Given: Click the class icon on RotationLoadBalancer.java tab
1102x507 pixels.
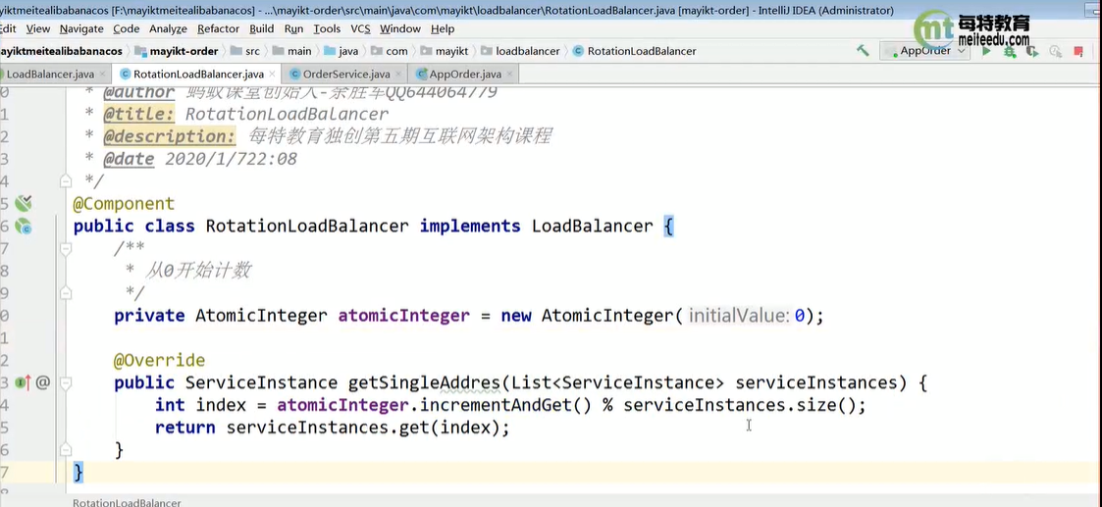Looking at the screenshot, I should point(126,74).
